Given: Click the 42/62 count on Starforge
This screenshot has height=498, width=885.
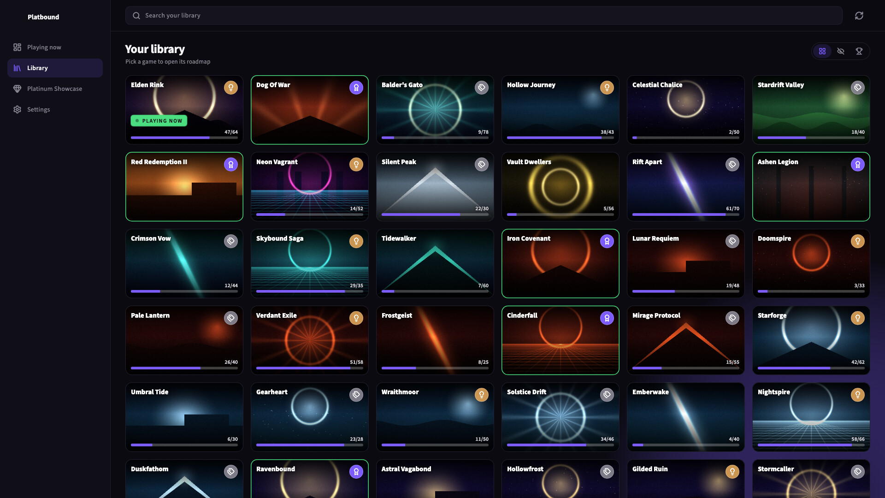Looking at the screenshot, I should 858,362.
